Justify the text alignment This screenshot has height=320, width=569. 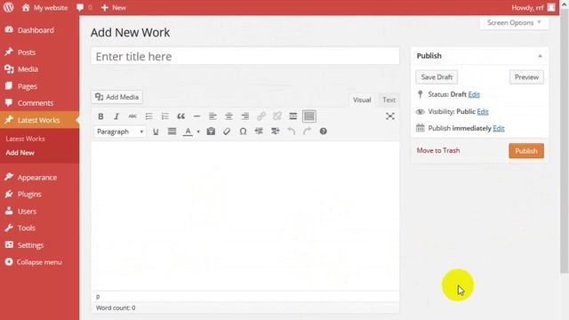(172, 132)
